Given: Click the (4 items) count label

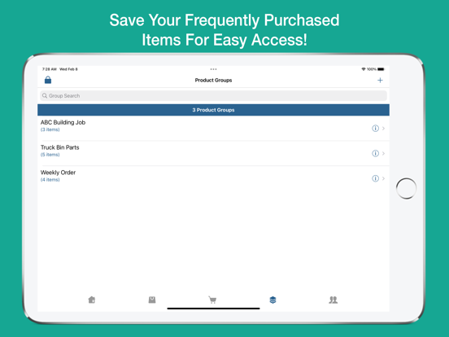Looking at the screenshot, I should click(50, 180).
